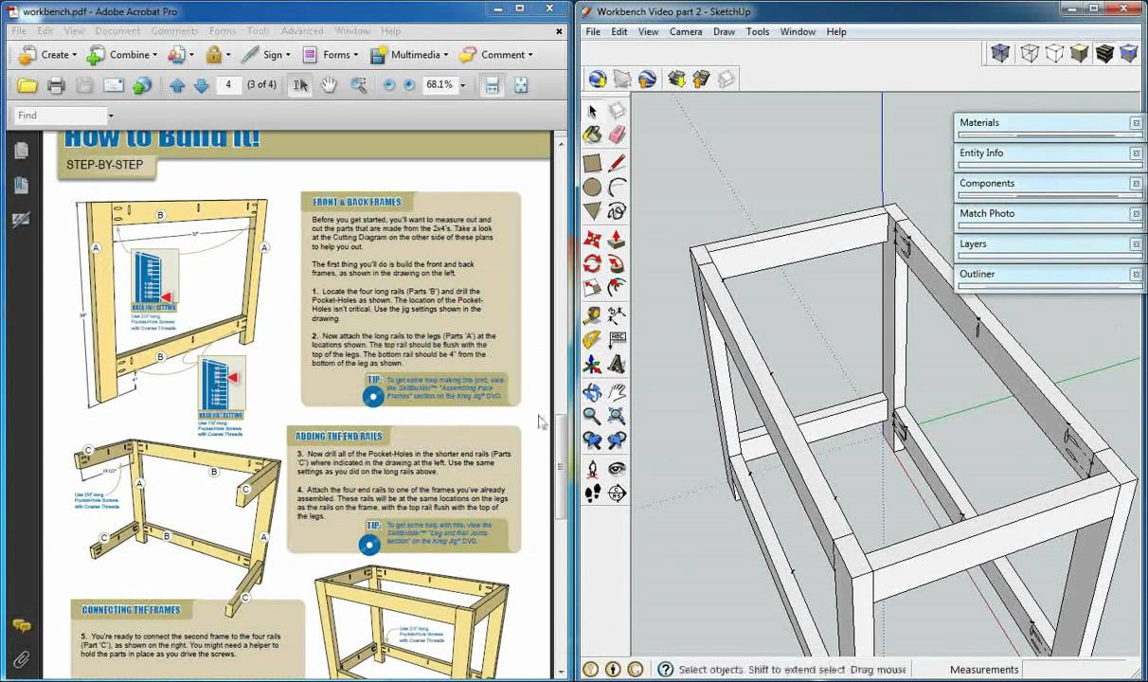Click the Zoom Extents tool
The height and width of the screenshot is (682, 1148).
coord(617,440)
